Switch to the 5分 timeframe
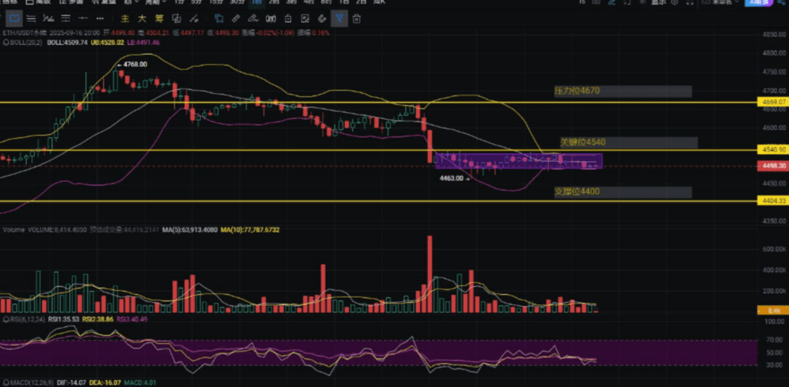Screen dimensions: 789x387 (x=195, y=2)
